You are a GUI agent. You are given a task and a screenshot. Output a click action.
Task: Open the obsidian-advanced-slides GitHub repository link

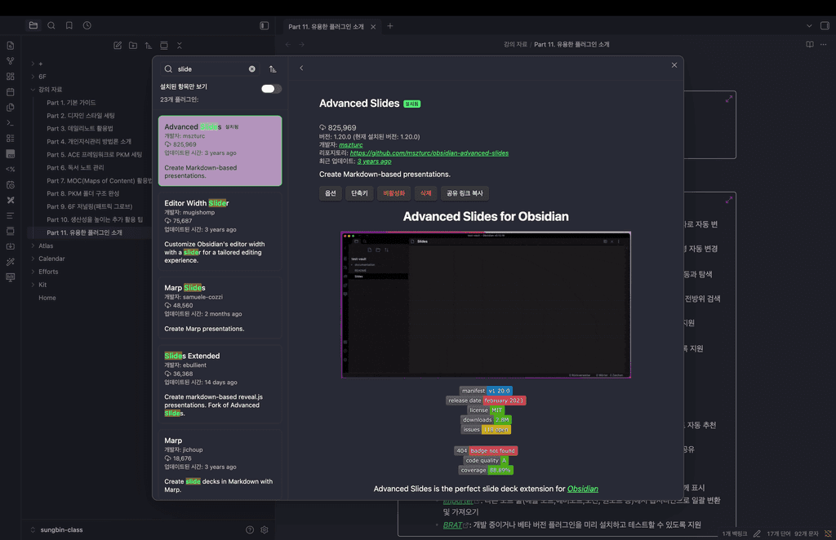coord(429,153)
